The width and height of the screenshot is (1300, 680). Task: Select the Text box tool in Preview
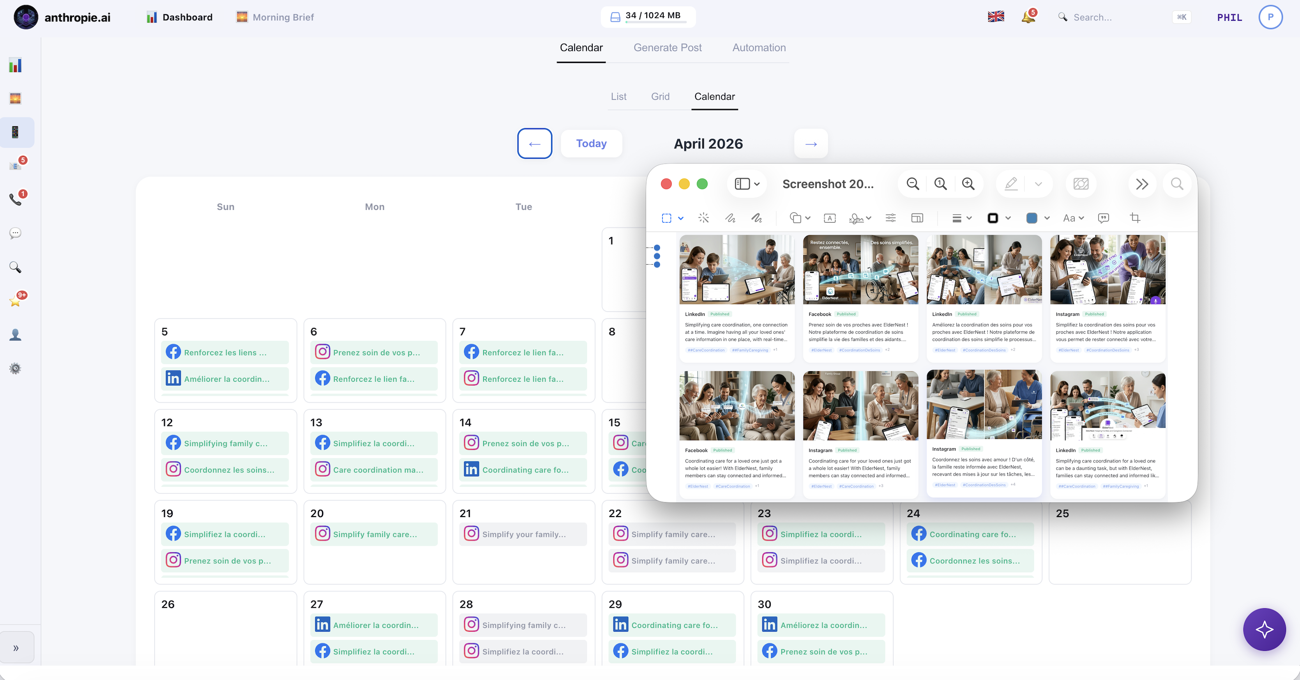click(830, 218)
